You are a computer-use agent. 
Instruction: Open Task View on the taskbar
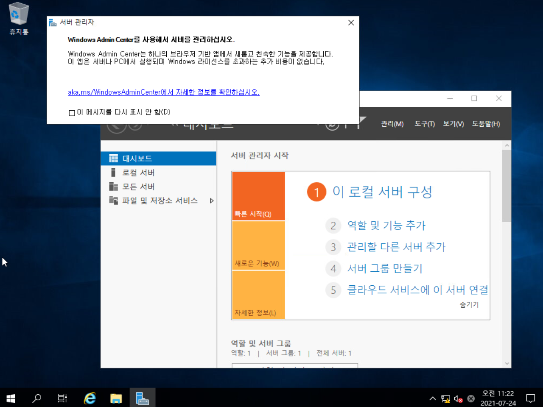click(62, 398)
